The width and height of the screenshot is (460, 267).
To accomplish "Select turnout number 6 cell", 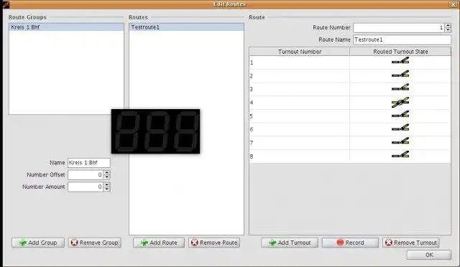I will pyautogui.click(x=300, y=129).
